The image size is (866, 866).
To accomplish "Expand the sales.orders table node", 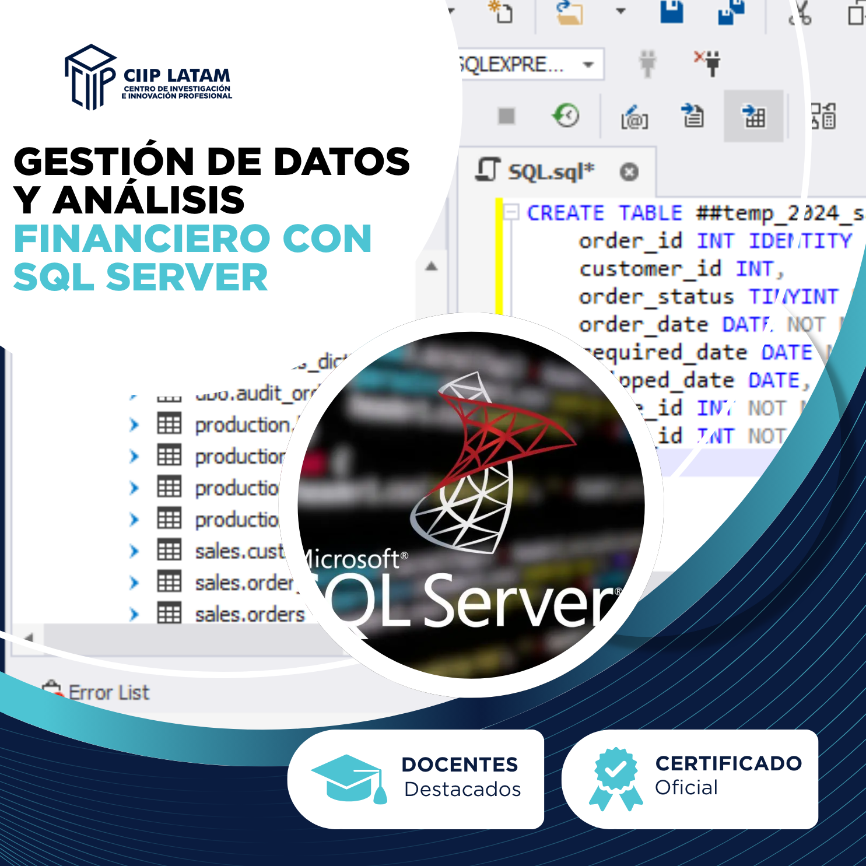I will coord(134,614).
